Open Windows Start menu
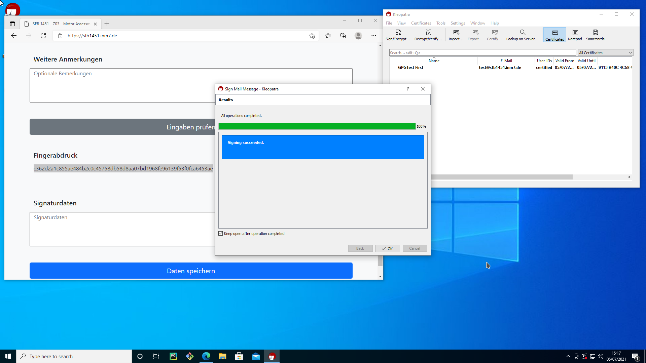Viewport: 646px width, 363px height. (x=8, y=356)
